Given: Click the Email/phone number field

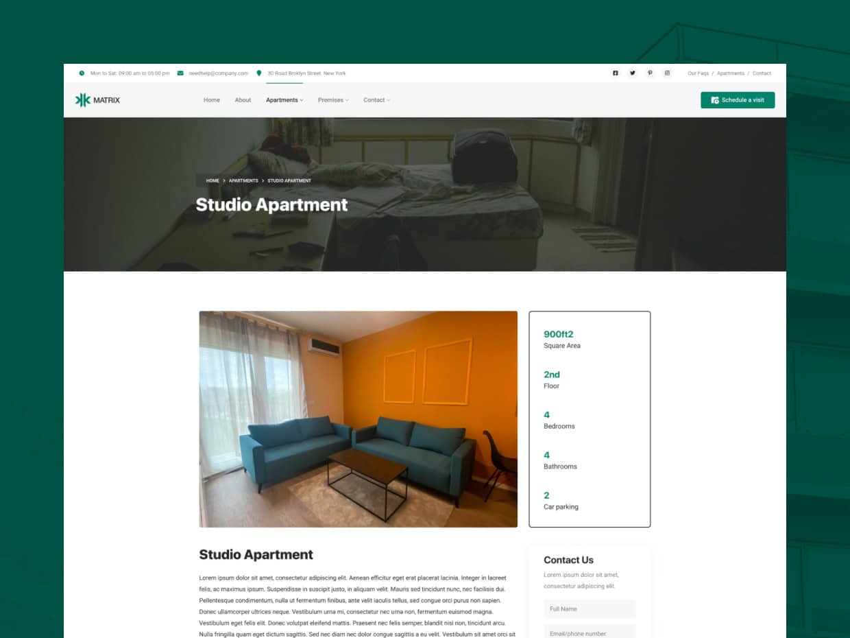Looking at the screenshot, I should click(x=590, y=632).
